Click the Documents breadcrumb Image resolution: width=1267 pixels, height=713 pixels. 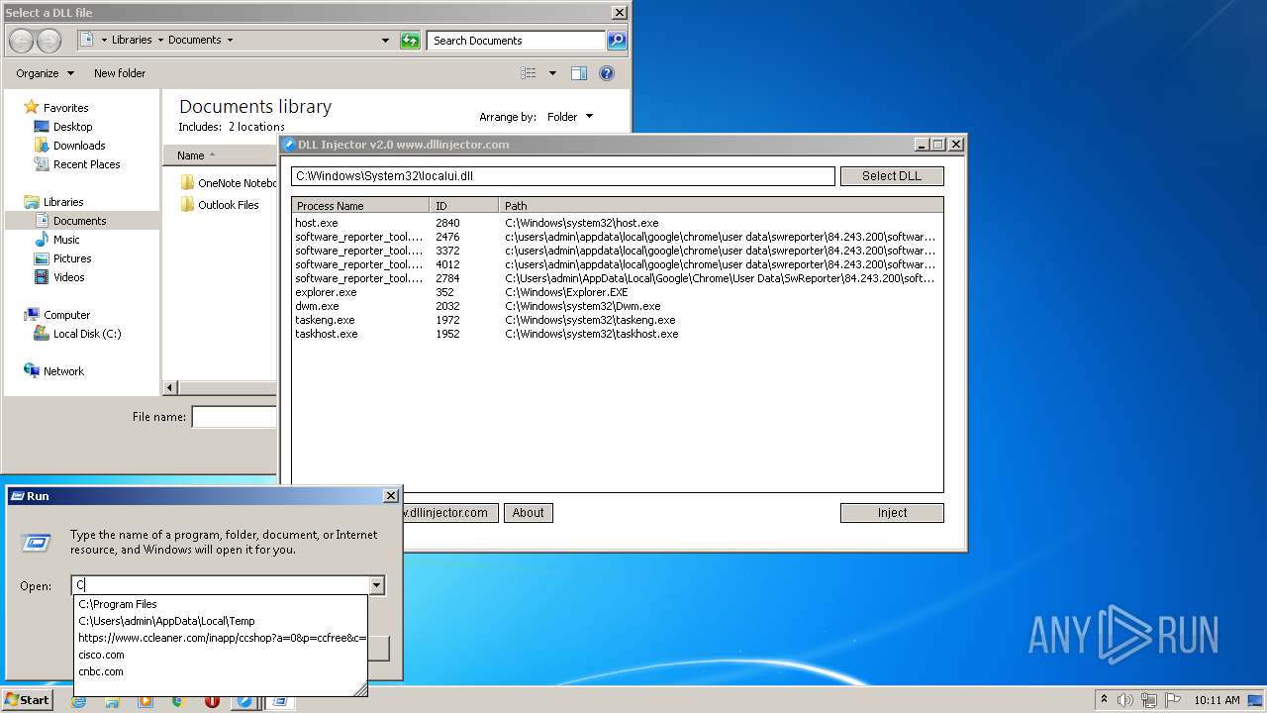(194, 41)
